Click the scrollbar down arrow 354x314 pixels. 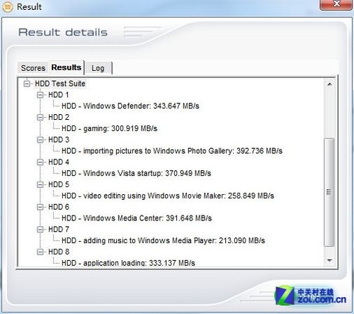click(x=330, y=261)
